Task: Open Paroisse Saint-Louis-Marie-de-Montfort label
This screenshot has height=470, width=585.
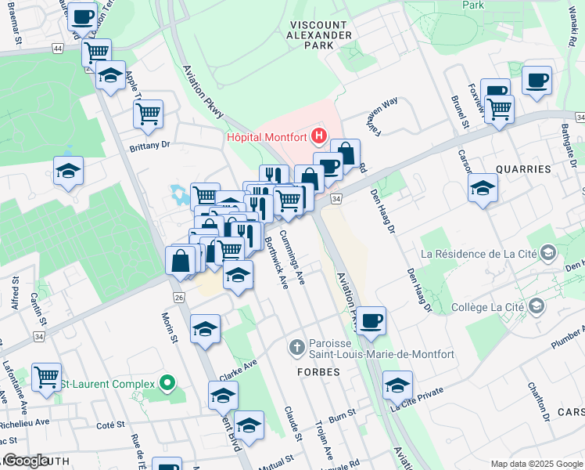Action: [382, 349]
